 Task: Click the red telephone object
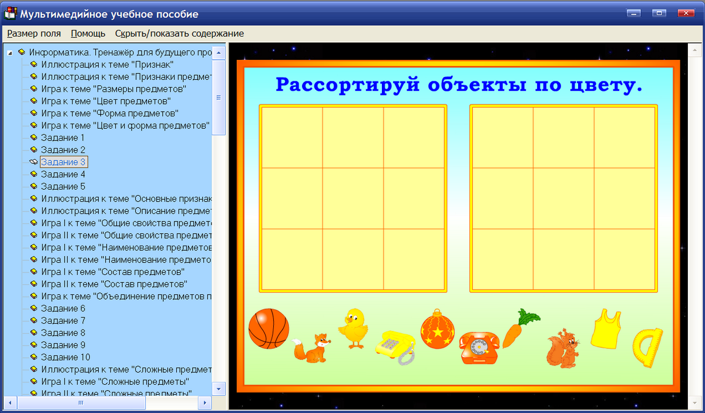point(480,345)
